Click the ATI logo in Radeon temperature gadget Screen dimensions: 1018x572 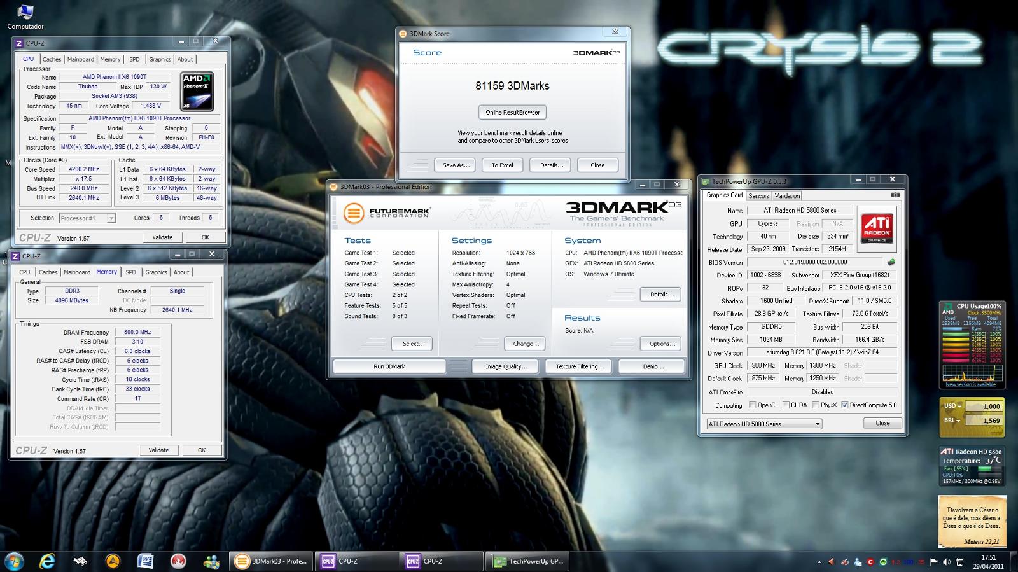point(947,451)
